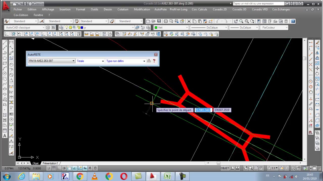Screen dimensions: 323x181
Task: Open the AutoCAD classique workspace dropdown
Action: tap(25, 27)
